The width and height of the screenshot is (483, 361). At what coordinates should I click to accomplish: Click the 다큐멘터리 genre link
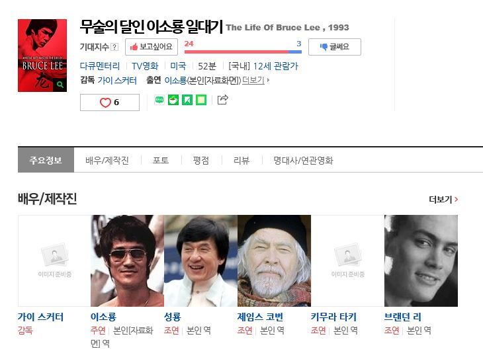click(100, 66)
